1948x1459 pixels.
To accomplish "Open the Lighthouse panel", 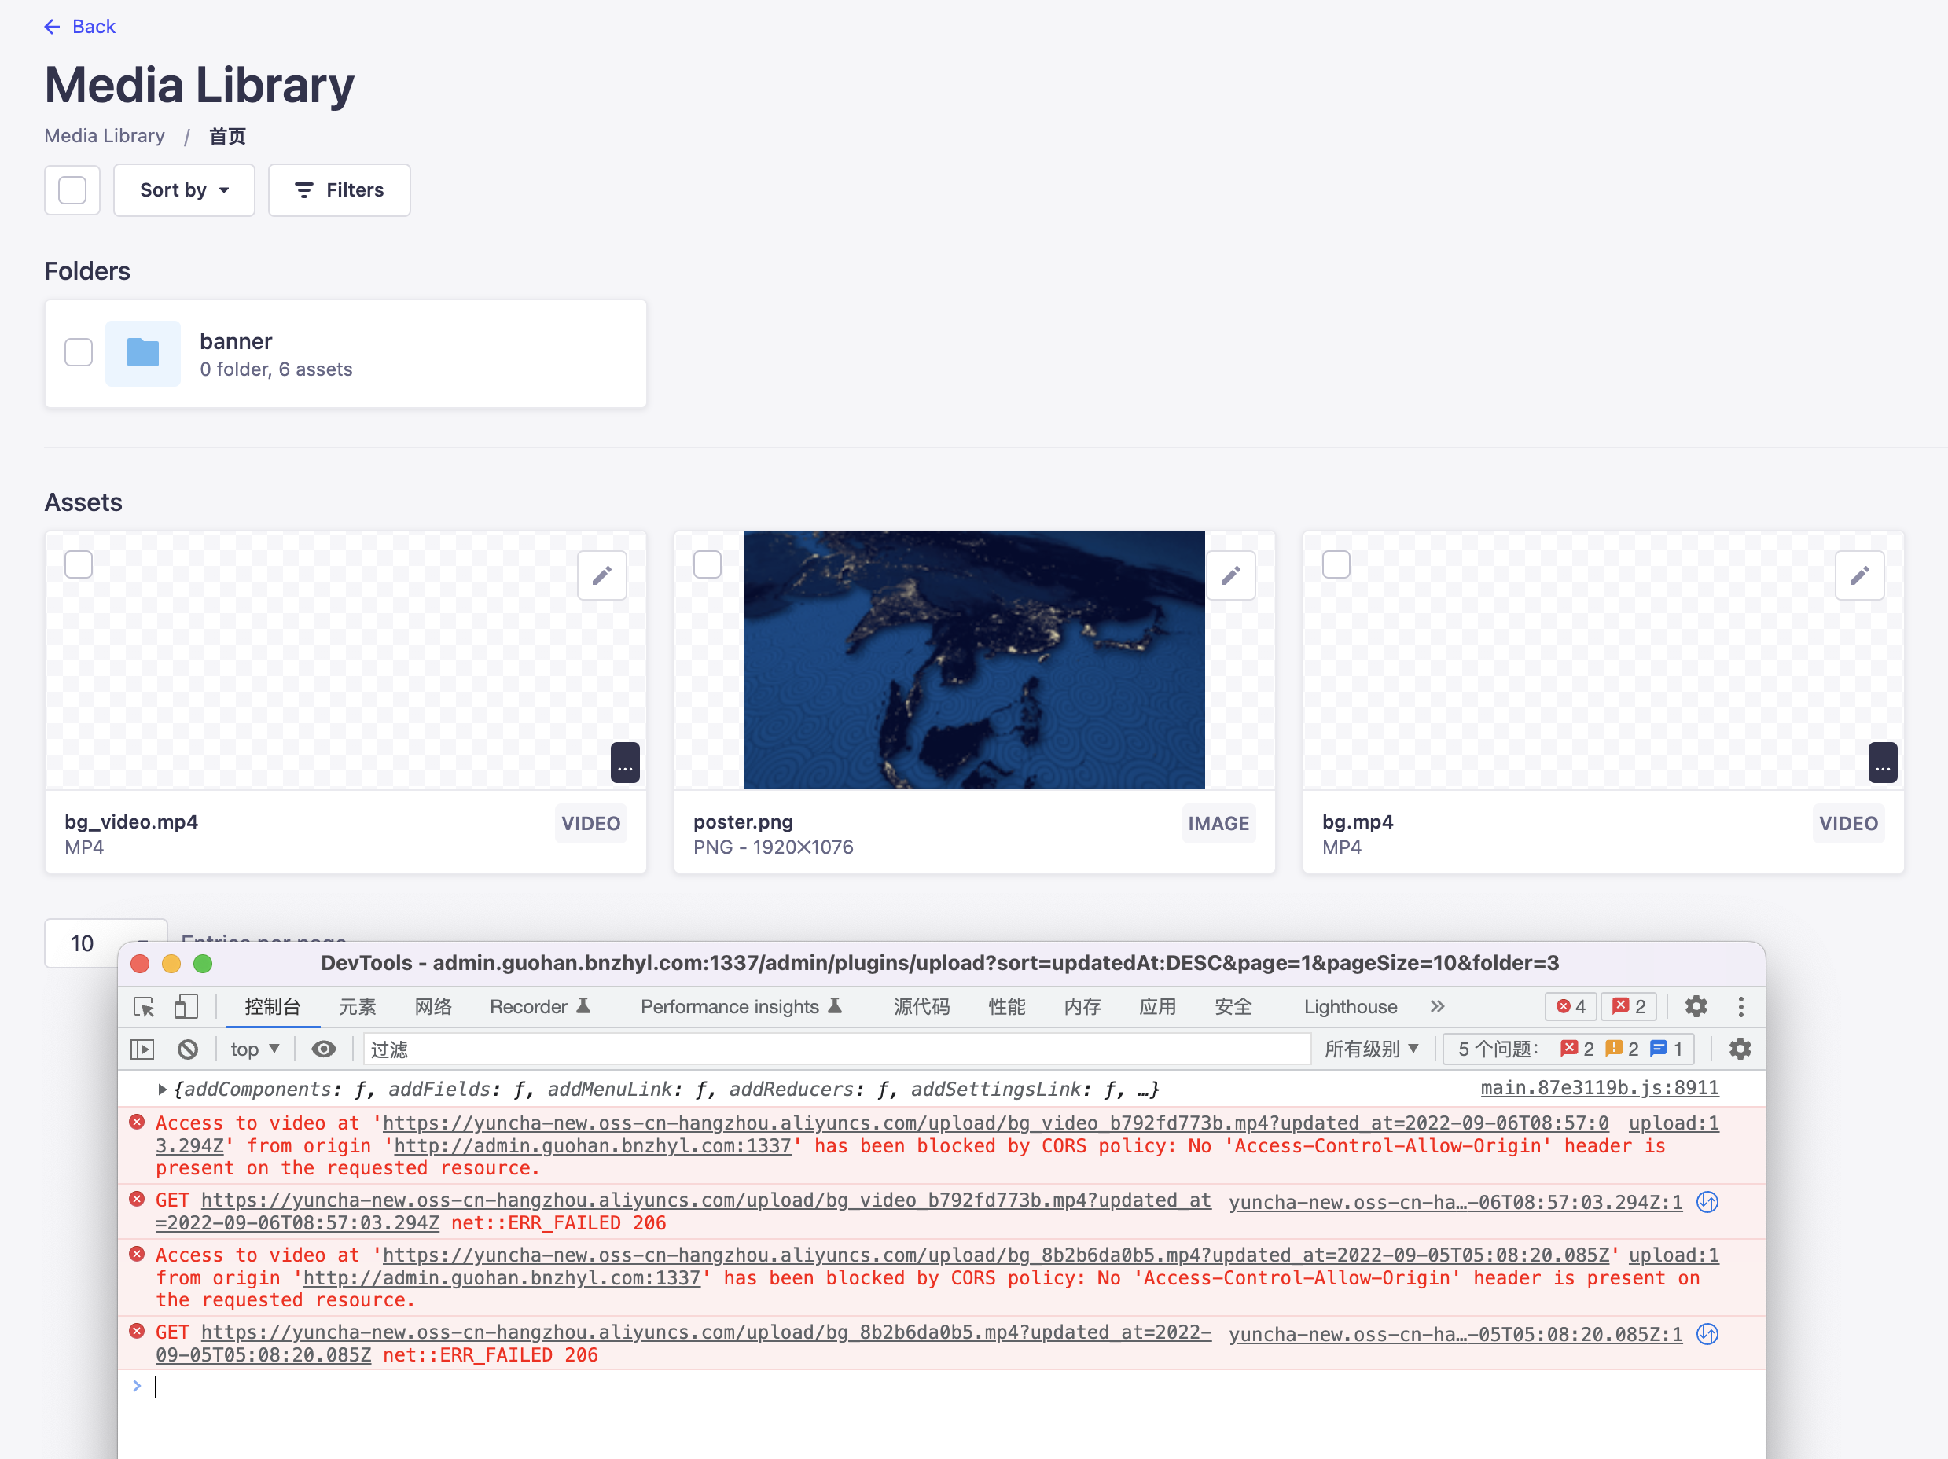I will pyautogui.click(x=1350, y=1006).
